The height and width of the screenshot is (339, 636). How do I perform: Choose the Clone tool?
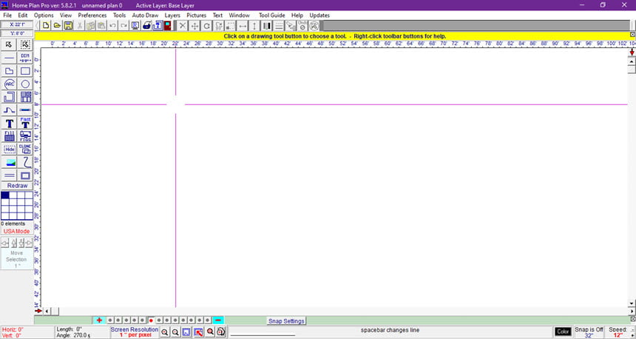click(x=25, y=149)
